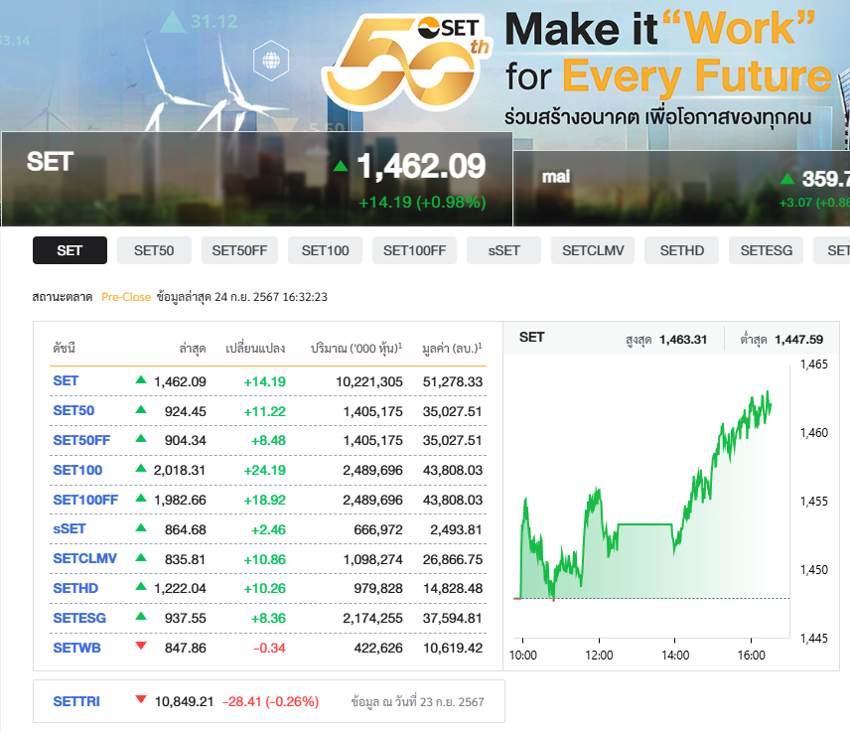850x733 pixels.
Task: Click the SETWB change -0.34 cell
Action: tap(269, 648)
